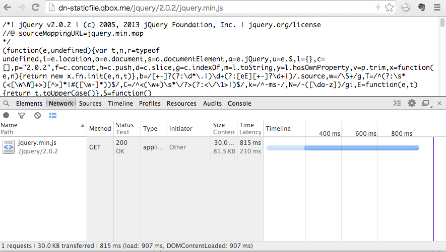The height and width of the screenshot is (252, 446).
Task: Click the DevTools search magnifier icon
Action: click(x=6, y=103)
